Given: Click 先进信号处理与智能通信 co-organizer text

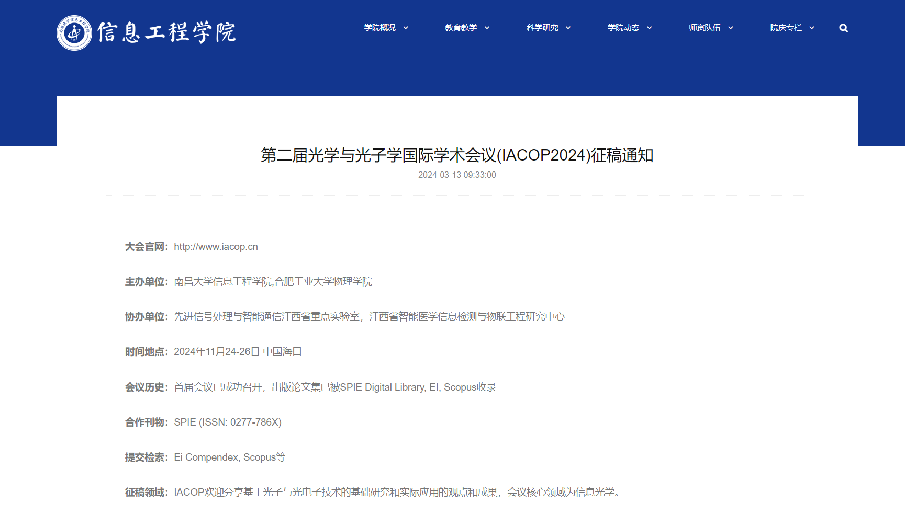Looking at the screenshot, I should 267,317.
